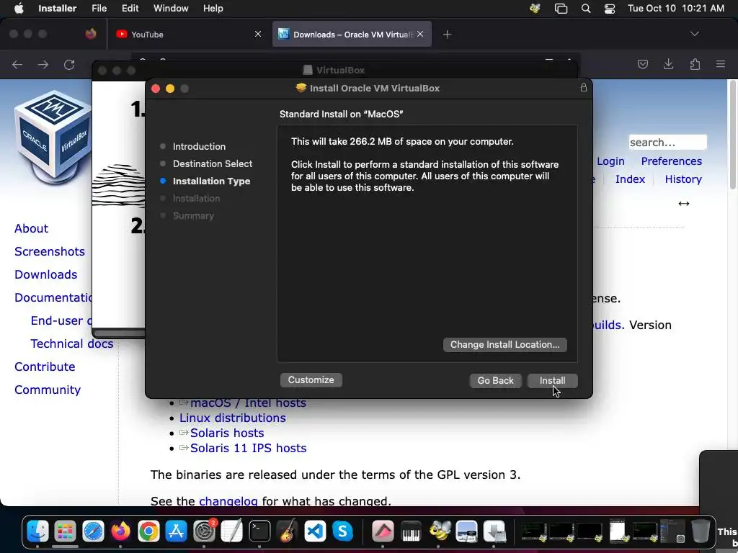Click the Spotlight search icon in menu bar
The image size is (738, 553).
click(x=586, y=9)
